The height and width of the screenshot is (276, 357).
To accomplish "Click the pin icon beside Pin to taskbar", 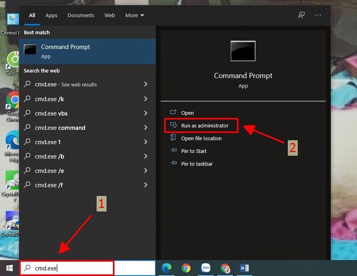I will [173, 163].
